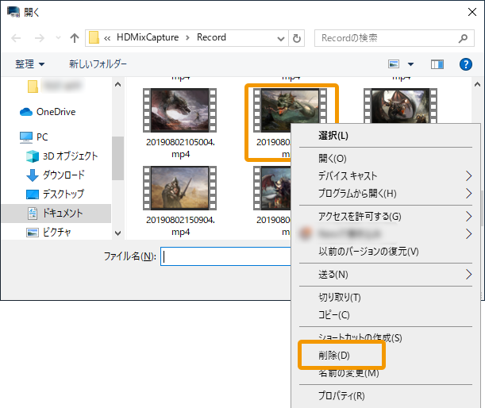485x408 pixels.
Task: Select HDMixCapture in the address path
Action: coord(148,37)
